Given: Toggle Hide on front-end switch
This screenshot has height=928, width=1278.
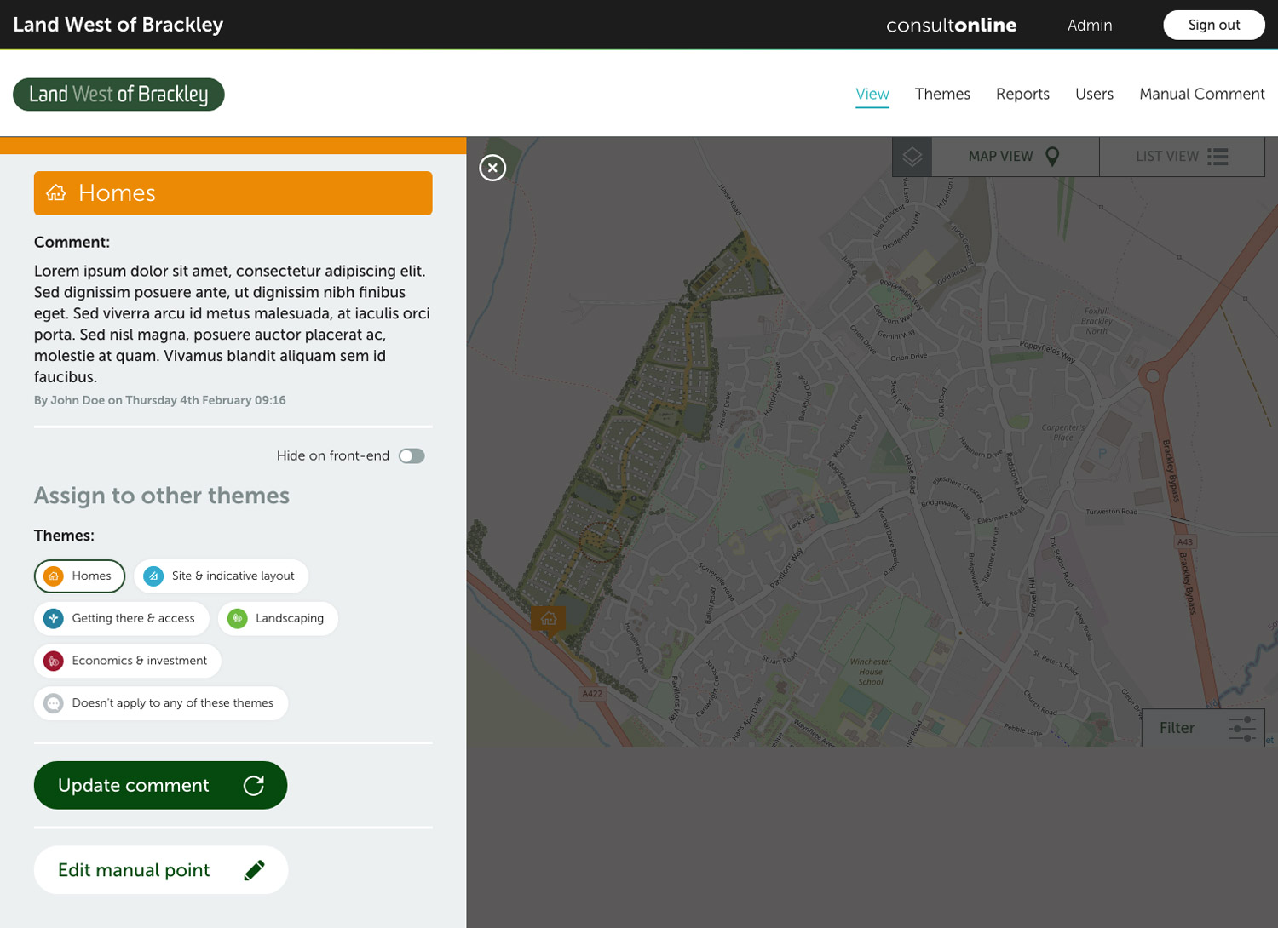Looking at the screenshot, I should pyautogui.click(x=412, y=456).
